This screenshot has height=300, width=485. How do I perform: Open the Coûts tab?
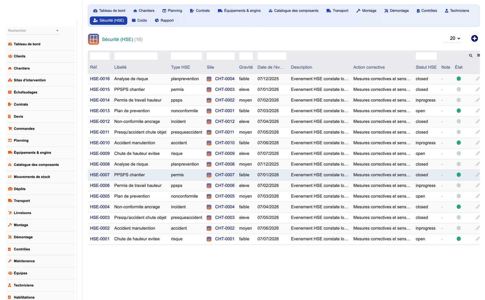coord(139,20)
